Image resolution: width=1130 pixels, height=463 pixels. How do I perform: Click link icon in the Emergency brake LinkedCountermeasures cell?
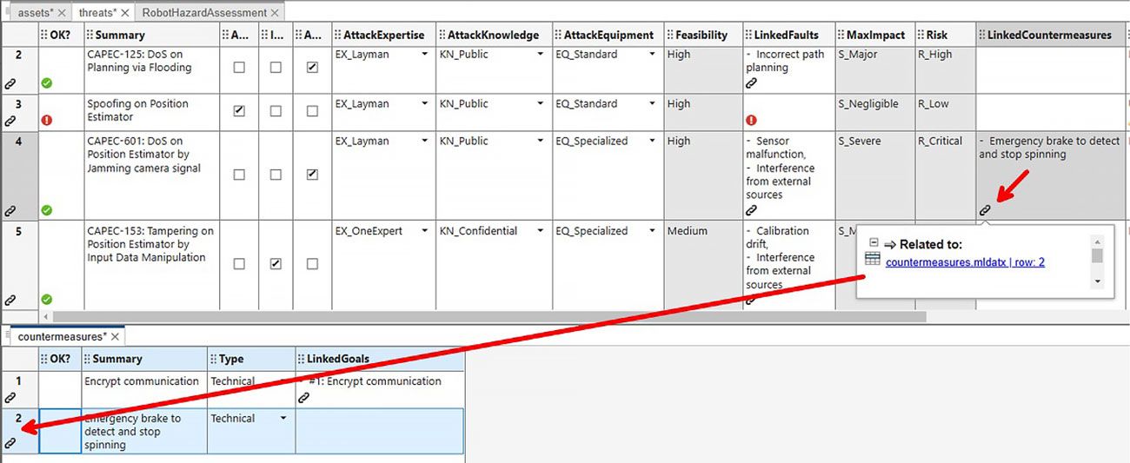985,210
